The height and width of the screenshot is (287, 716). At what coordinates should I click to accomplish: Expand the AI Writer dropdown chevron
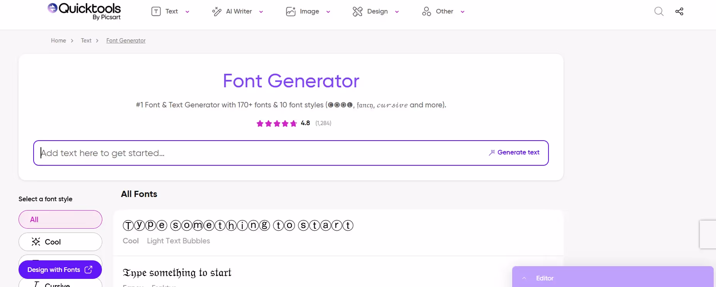point(261,12)
